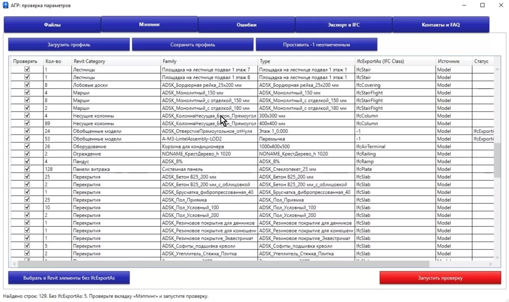Uncheck the Ограждение row checkbox

point(27,154)
